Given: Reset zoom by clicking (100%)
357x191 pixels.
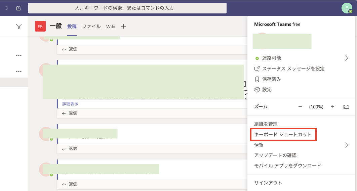Looking at the screenshot, I should pos(316,107).
